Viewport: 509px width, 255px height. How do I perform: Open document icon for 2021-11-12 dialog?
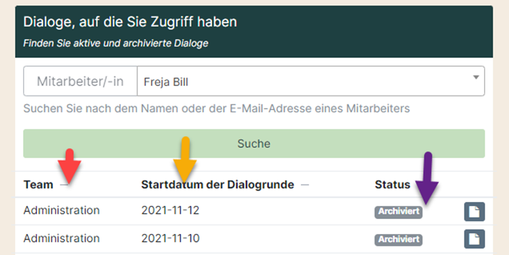click(474, 212)
